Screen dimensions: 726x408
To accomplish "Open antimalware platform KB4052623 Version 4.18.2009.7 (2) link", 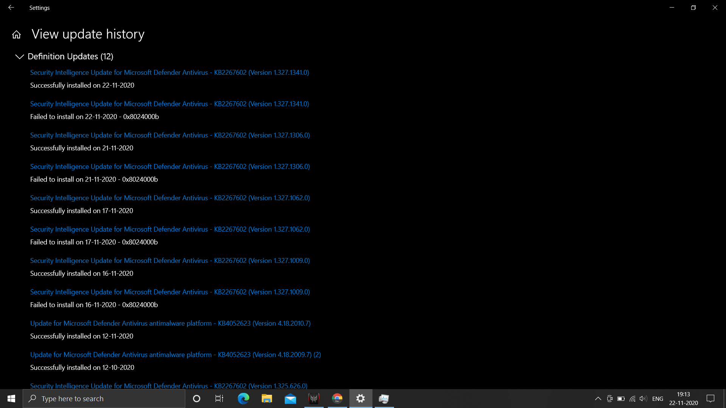I will click(x=175, y=355).
